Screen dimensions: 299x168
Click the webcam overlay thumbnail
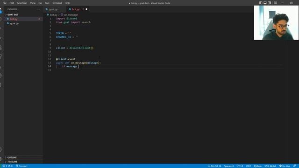pyautogui.click(x=276, y=23)
